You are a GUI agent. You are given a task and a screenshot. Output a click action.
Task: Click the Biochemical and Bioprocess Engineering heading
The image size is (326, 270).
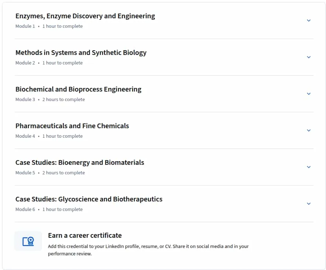pyautogui.click(x=78, y=89)
